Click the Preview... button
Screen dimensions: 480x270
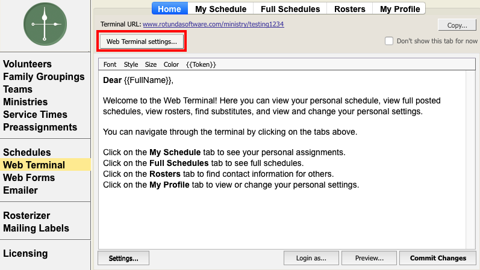click(369, 258)
